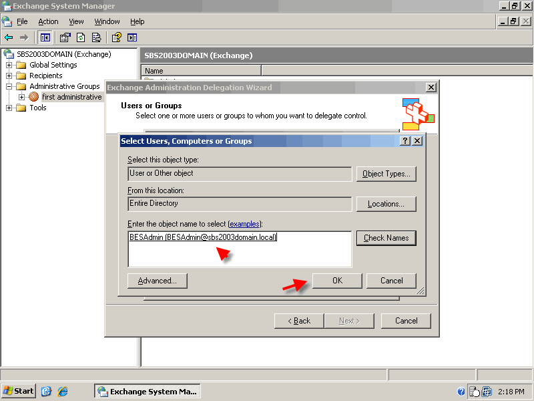534x401 pixels.
Task: Close the Select Users dialog with X
Action: [x=417, y=141]
